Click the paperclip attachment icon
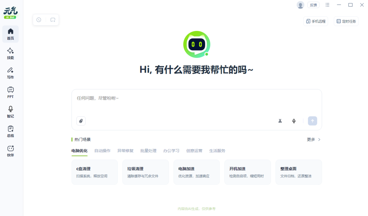Screen dimensions: 368x216 [x=81, y=121]
